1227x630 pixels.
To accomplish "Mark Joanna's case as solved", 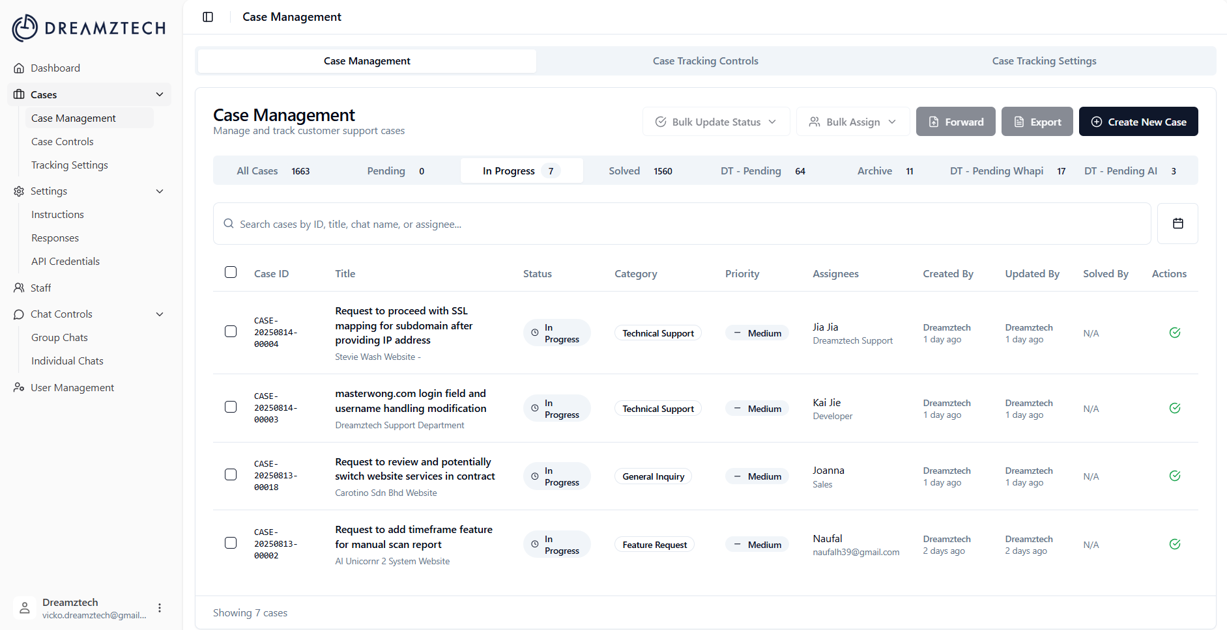I will [x=1174, y=476].
